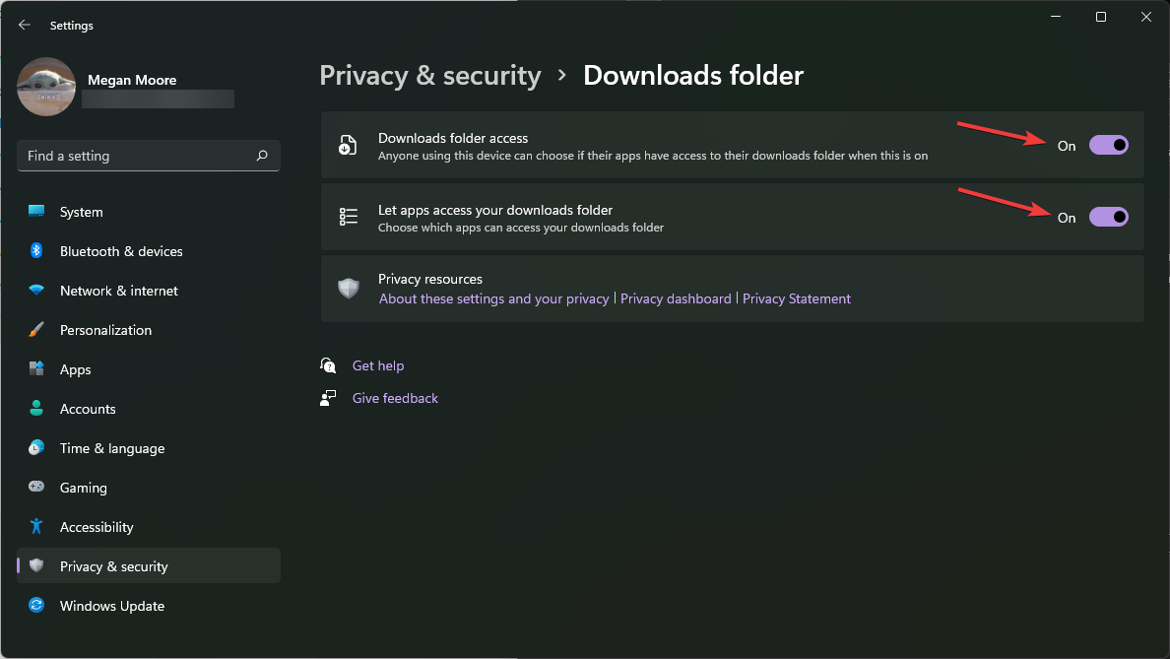
Task: Click the Windows Update sync icon
Action: 36,606
